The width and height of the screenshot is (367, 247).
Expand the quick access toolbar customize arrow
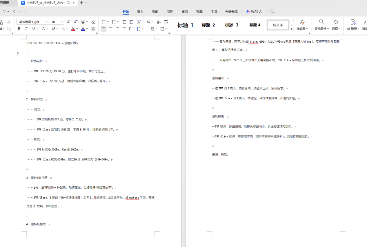pos(21,11)
